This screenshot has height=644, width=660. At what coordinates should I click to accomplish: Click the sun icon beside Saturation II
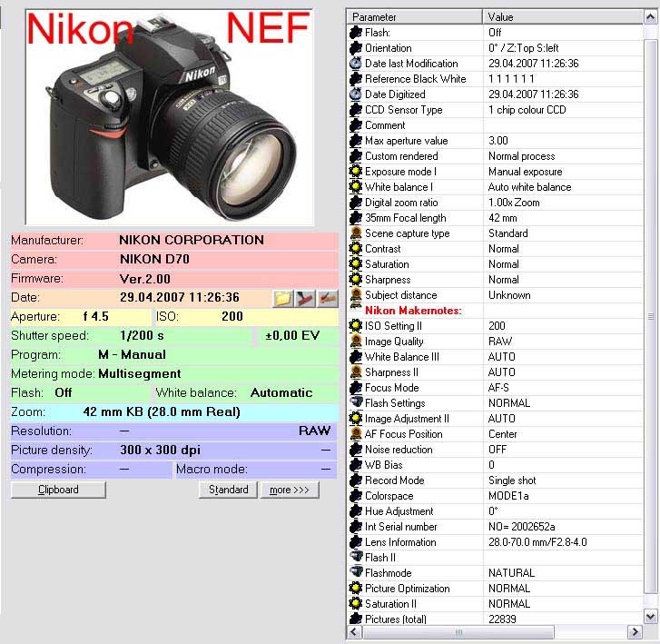click(356, 603)
